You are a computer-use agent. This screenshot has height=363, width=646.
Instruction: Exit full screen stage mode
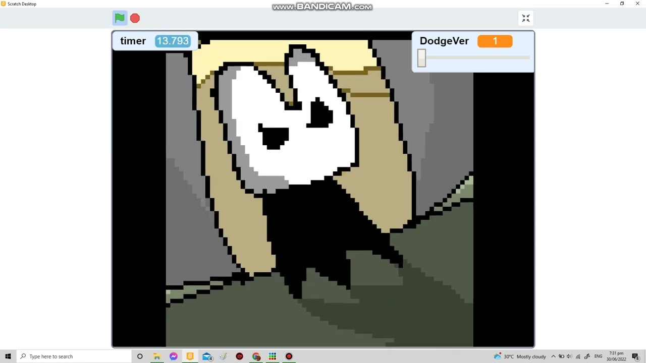coord(526,18)
